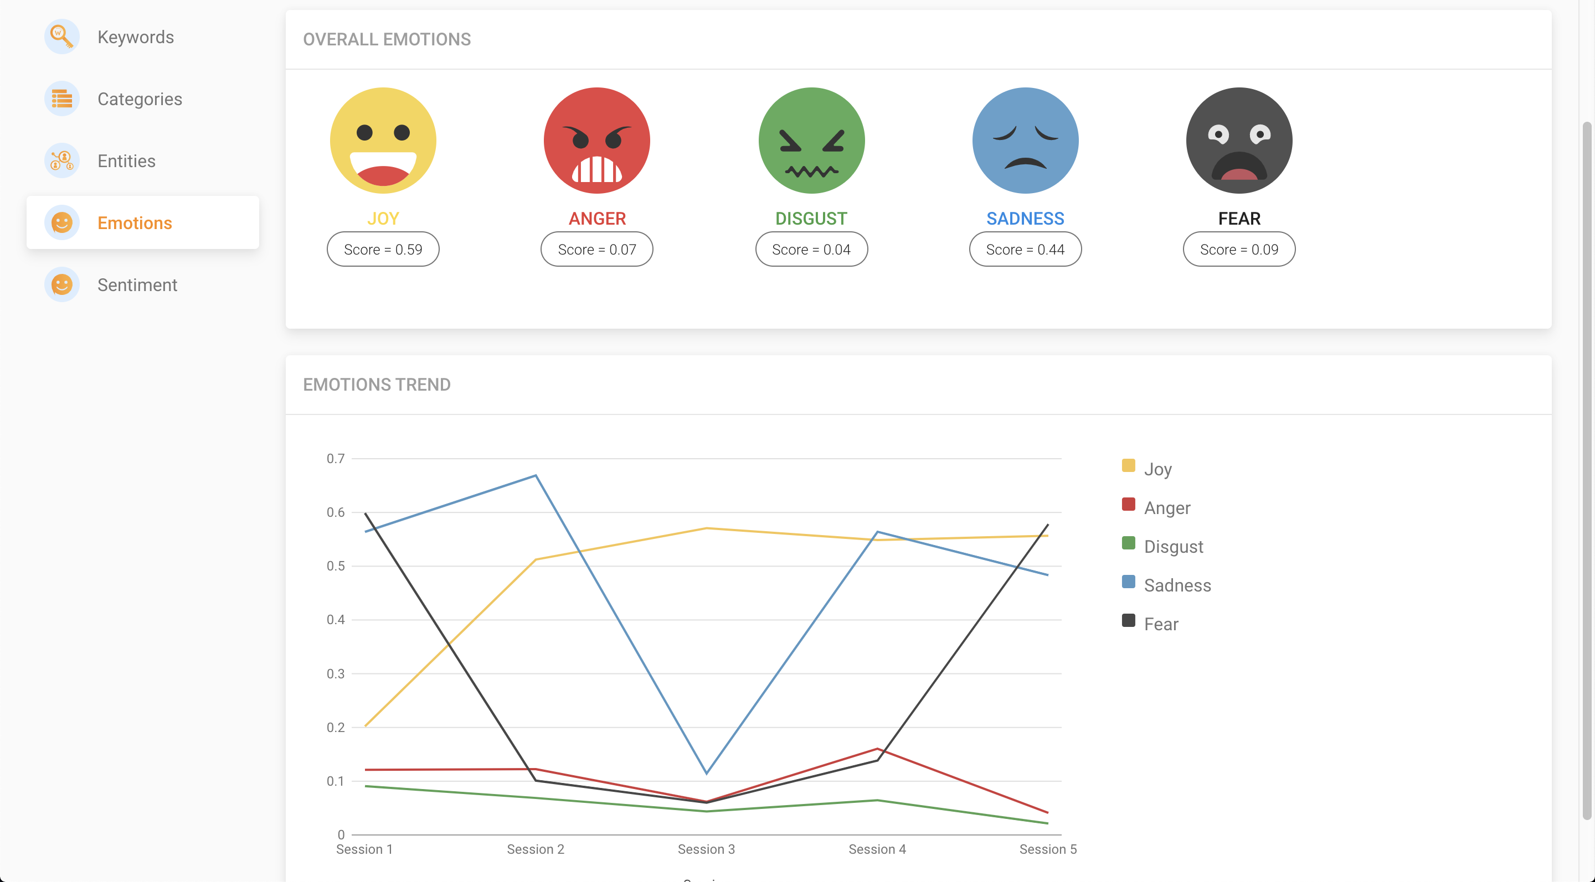
Task: Select the Joy legend label
Action: click(1158, 469)
